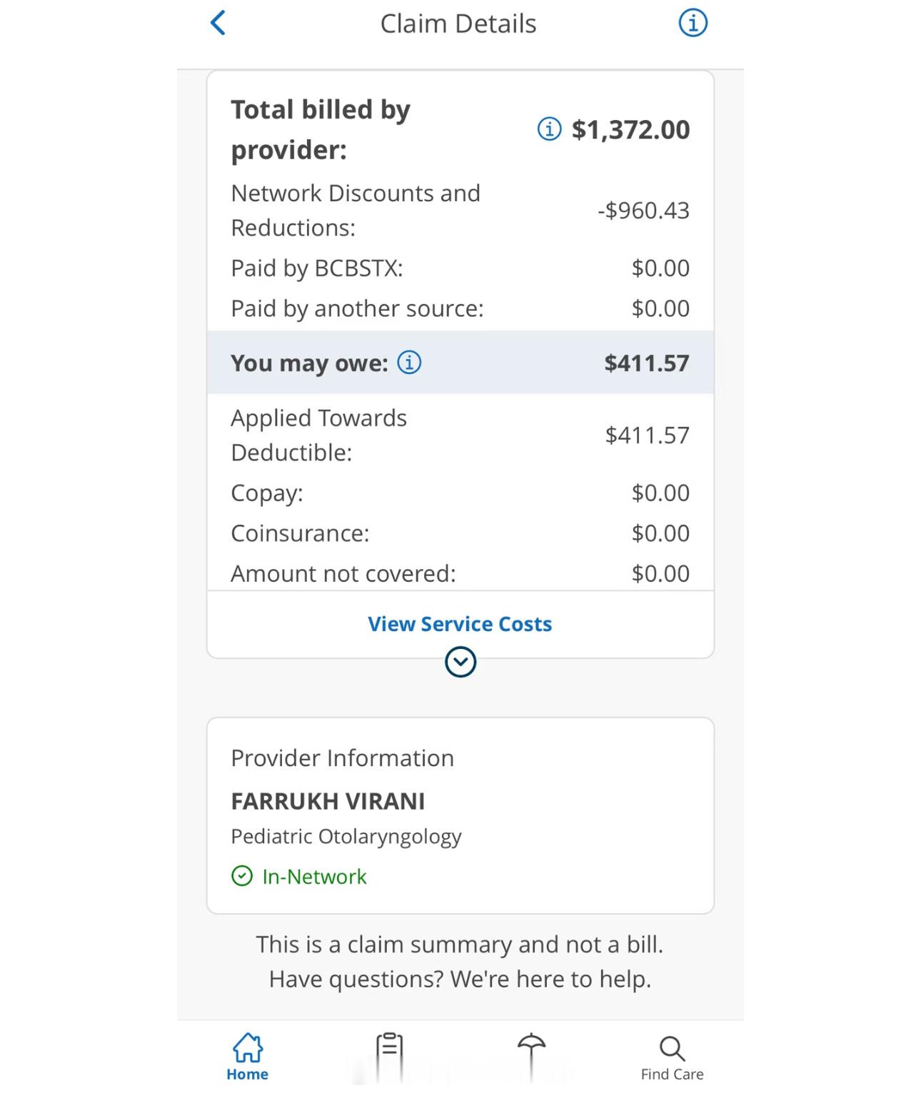Tap the highlighted You may owe row
921x1093 pixels.
(460, 363)
